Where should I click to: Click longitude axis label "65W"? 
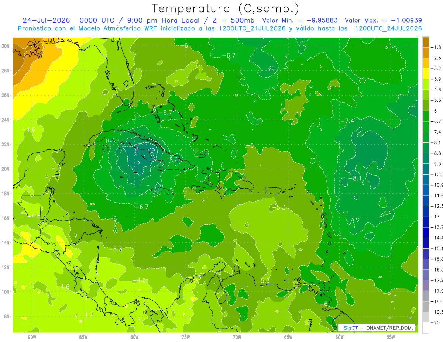pos(288,338)
